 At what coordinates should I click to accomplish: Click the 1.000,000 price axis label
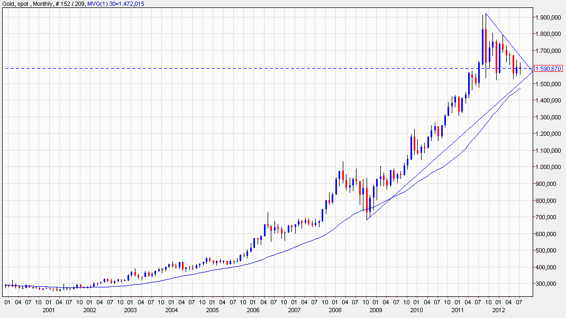pyautogui.click(x=549, y=167)
